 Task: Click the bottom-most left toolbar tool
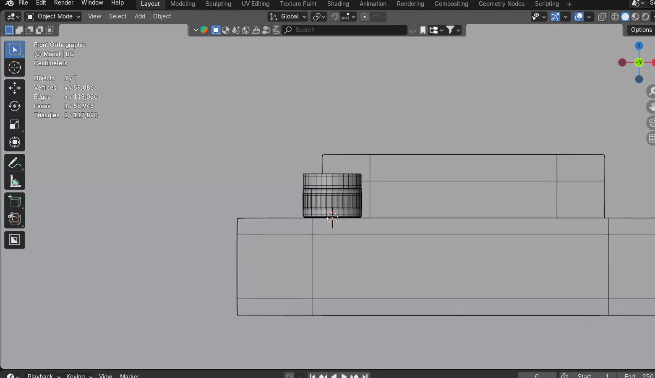(15, 240)
